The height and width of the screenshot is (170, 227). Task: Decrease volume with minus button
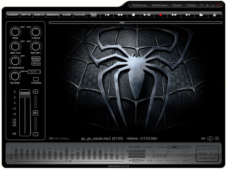[x=36, y=134]
